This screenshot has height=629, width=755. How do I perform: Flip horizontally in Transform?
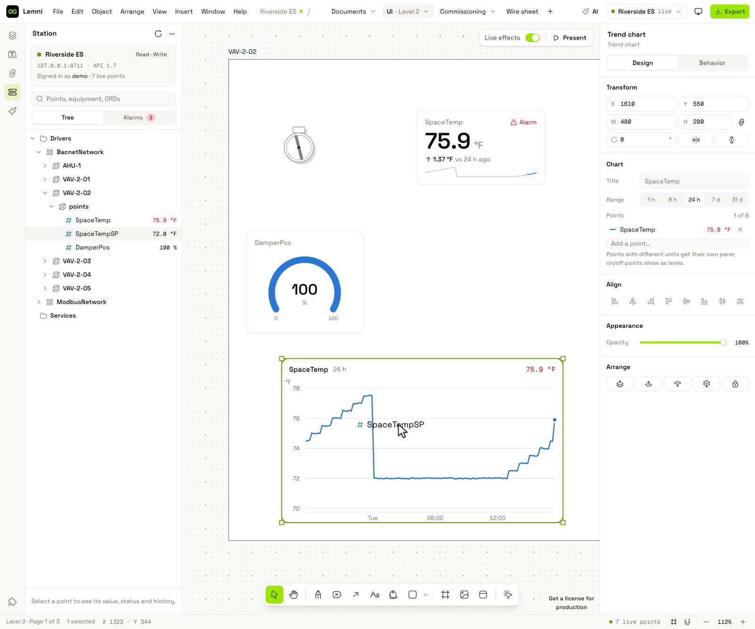[696, 140]
